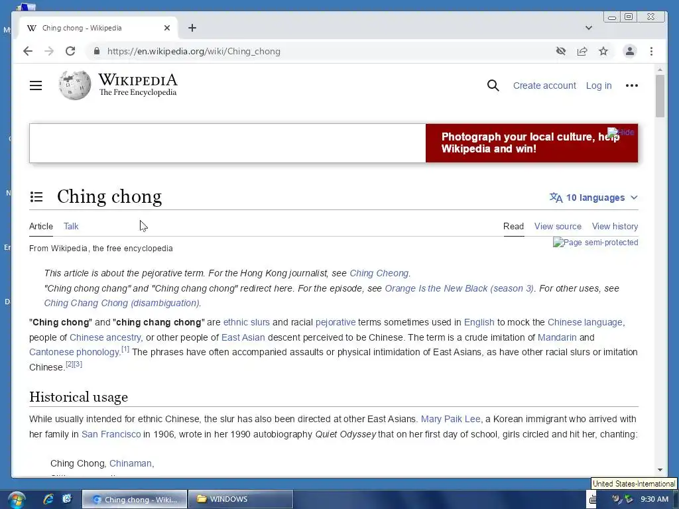Viewport: 679px width, 509px height.
Task: Click Ching chong - Wiki... taskbar button
Action: [135, 499]
